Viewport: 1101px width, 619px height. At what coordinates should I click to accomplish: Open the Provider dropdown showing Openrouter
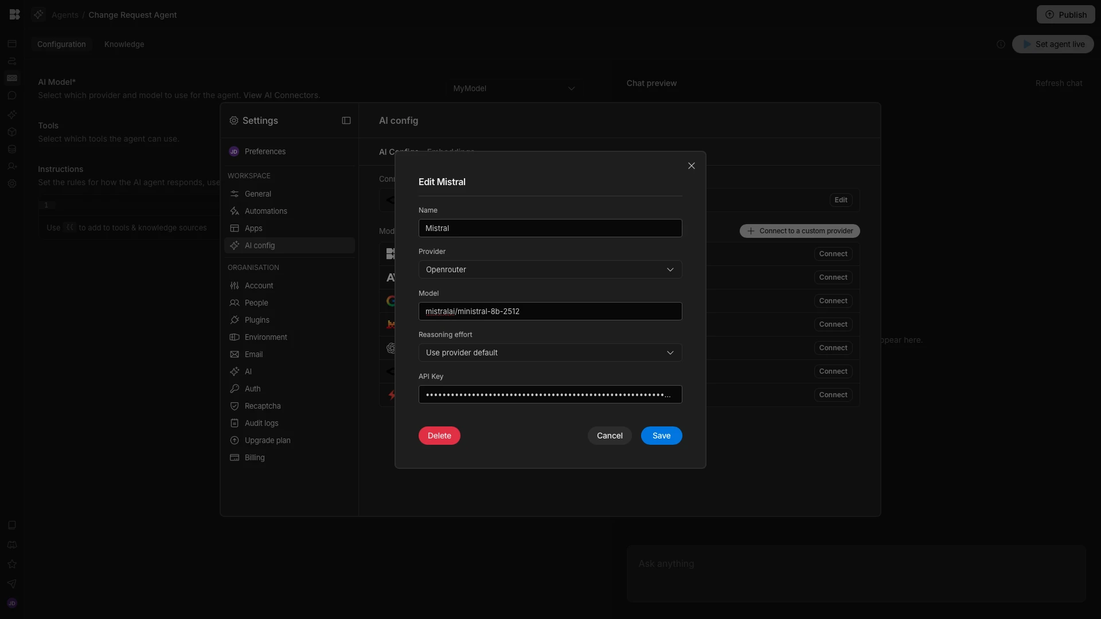pos(550,269)
